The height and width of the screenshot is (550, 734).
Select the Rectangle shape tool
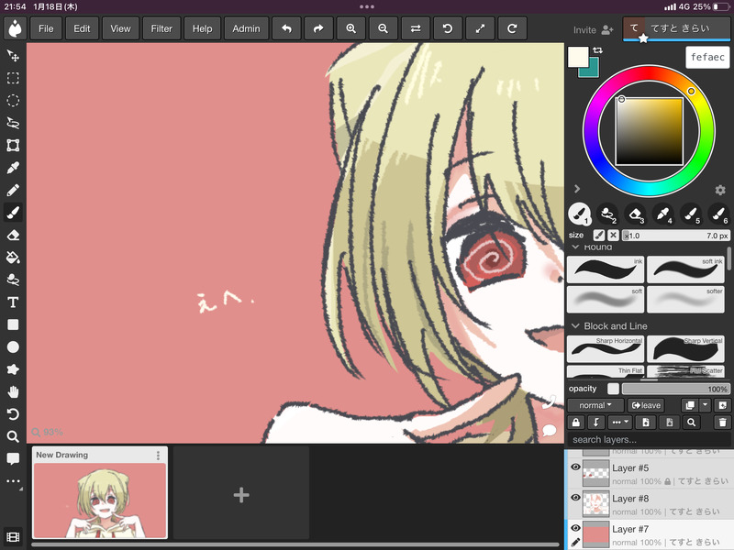click(13, 325)
